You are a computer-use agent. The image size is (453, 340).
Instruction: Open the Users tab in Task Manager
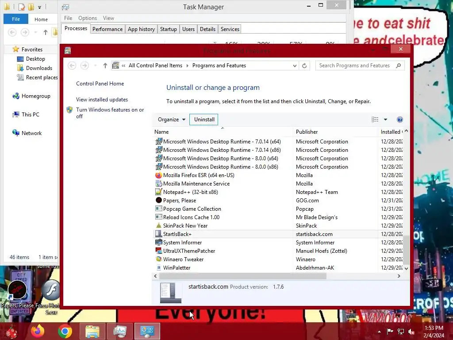coord(188,29)
